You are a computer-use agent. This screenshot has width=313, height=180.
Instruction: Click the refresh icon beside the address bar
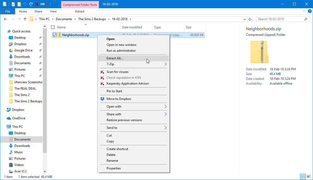[x=250, y=19]
